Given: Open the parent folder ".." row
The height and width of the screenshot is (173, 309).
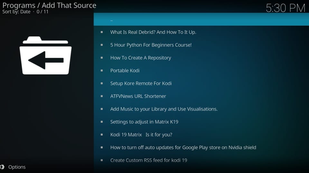Looking at the screenshot, I should (x=201, y=19).
